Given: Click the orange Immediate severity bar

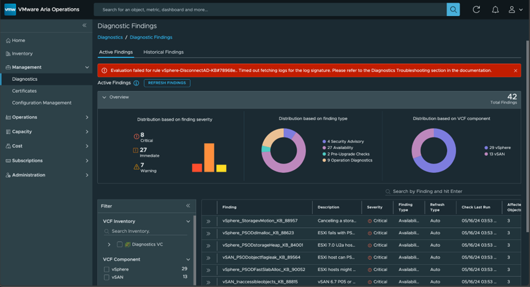Looking at the screenshot, I should tap(209, 157).
